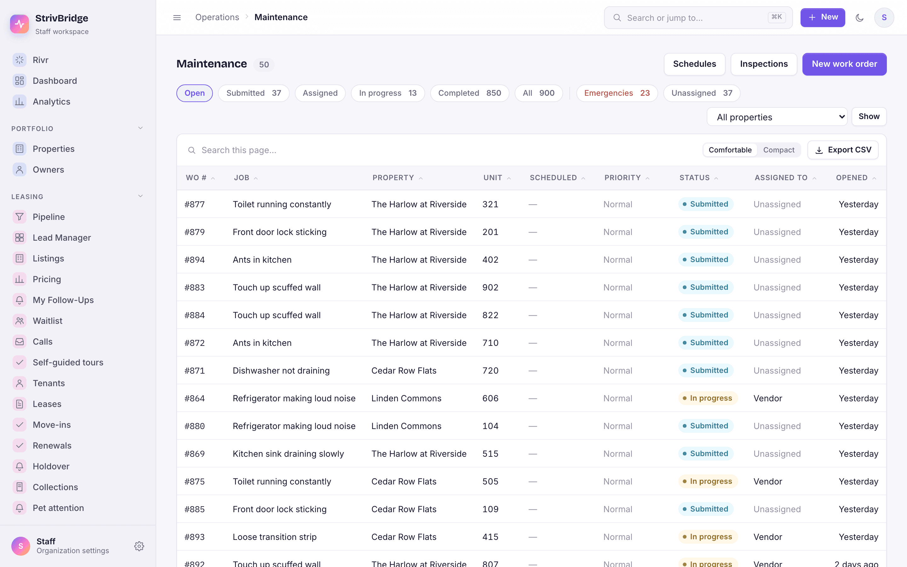This screenshot has width=907, height=567.
Task: Open Analytics in the sidebar
Action: (77, 102)
